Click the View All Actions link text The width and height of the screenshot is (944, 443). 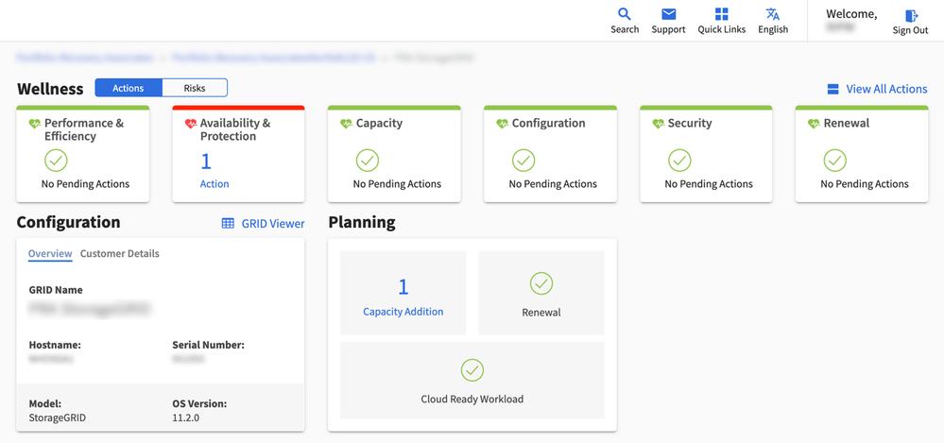[x=886, y=89]
